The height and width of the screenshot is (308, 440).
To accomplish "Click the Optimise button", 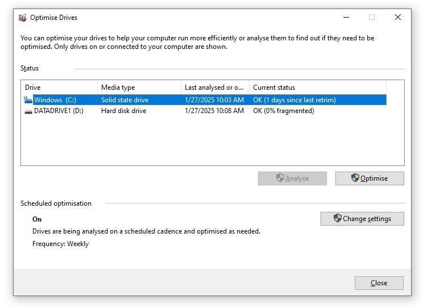I will pos(370,178).
